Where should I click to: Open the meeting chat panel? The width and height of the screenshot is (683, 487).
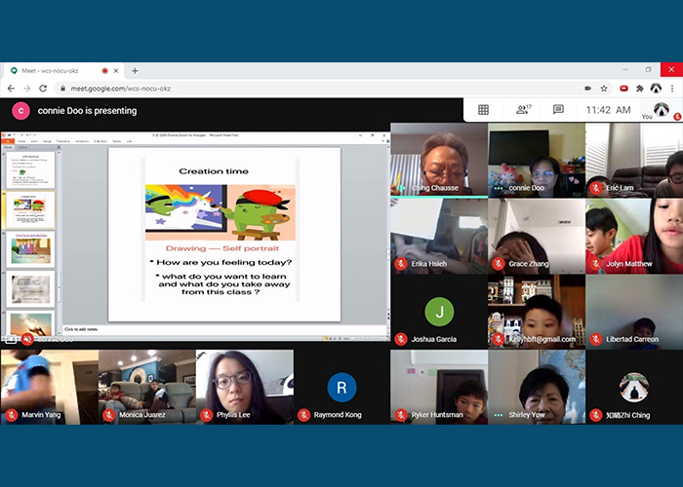[x=558, y=109]
